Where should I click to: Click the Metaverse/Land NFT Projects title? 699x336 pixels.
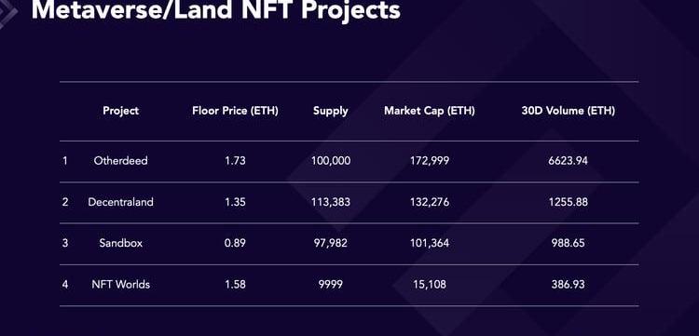[x=216, y=10]
